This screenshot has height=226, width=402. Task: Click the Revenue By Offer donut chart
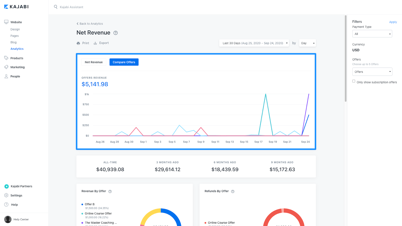[x=161, y=217]
